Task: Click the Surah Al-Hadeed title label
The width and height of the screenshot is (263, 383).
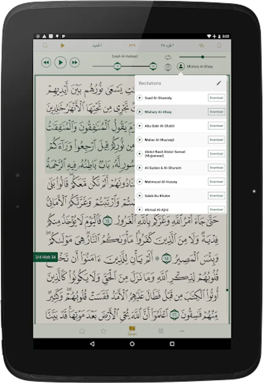Action: tap(124, 56)
